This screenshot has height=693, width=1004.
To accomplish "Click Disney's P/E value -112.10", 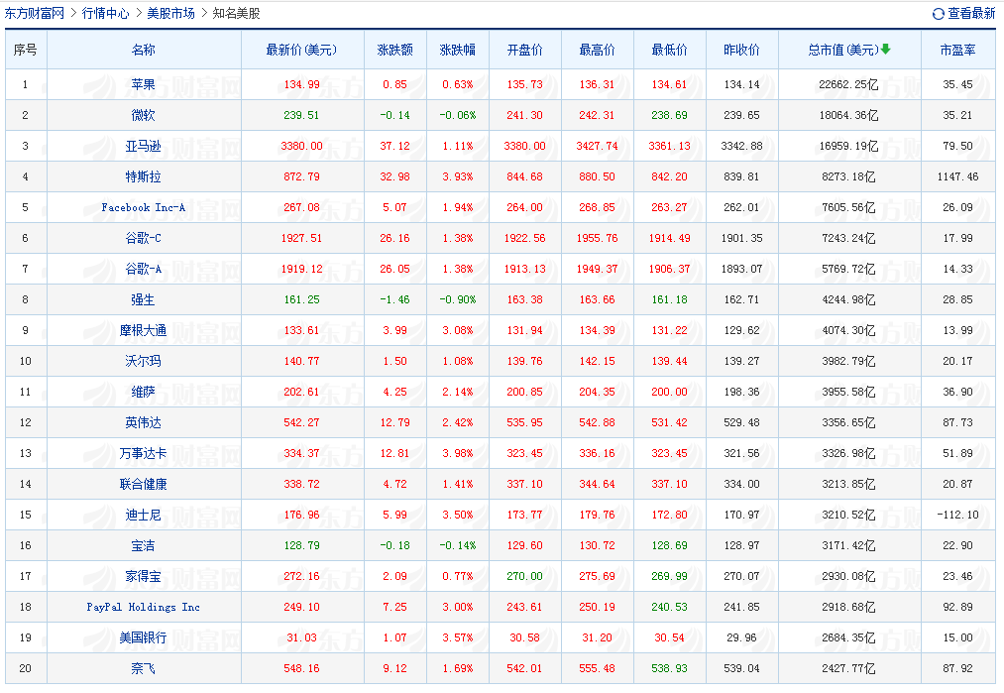I will (x=957, y=515).
